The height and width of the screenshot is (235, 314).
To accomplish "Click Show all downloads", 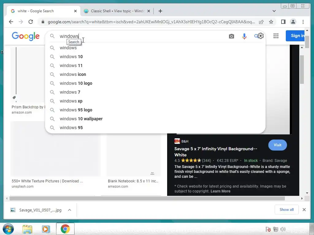I will [287, 210].
